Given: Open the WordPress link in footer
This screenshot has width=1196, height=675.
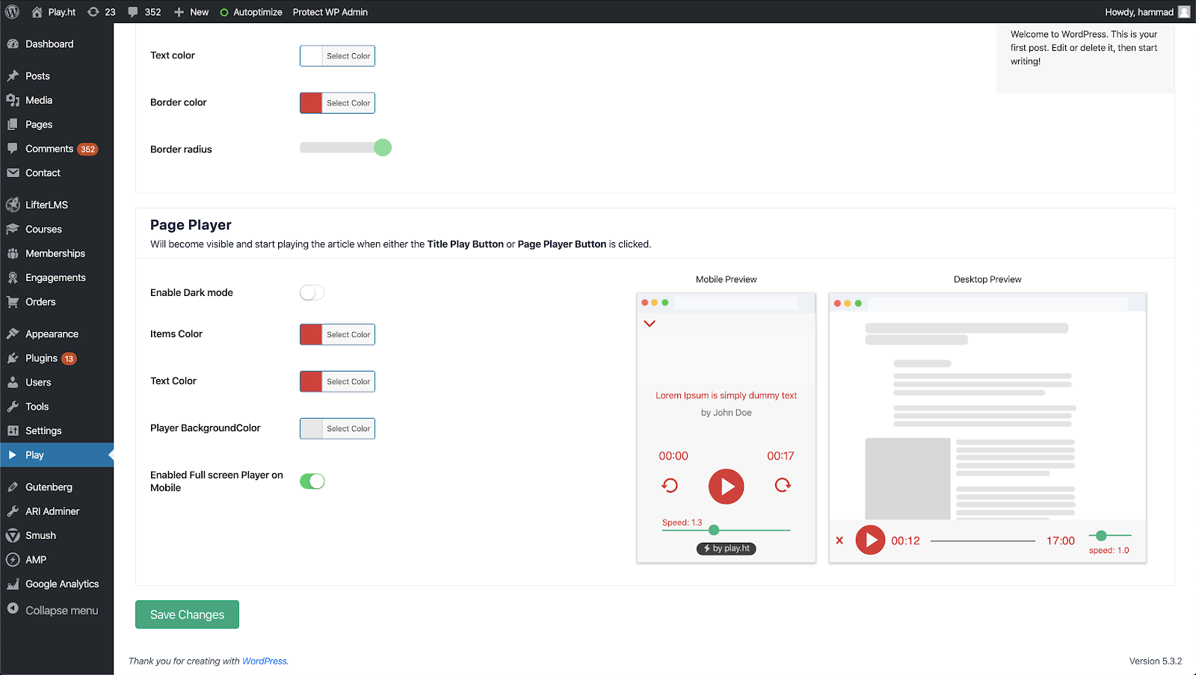Looking at the screenshot, I should click(265, 661).
